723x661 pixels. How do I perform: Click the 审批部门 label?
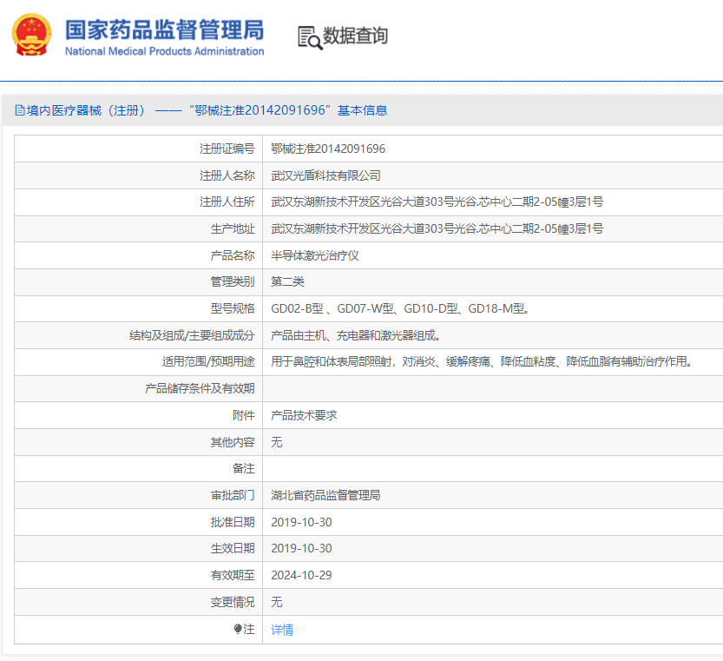pos(233,495)
